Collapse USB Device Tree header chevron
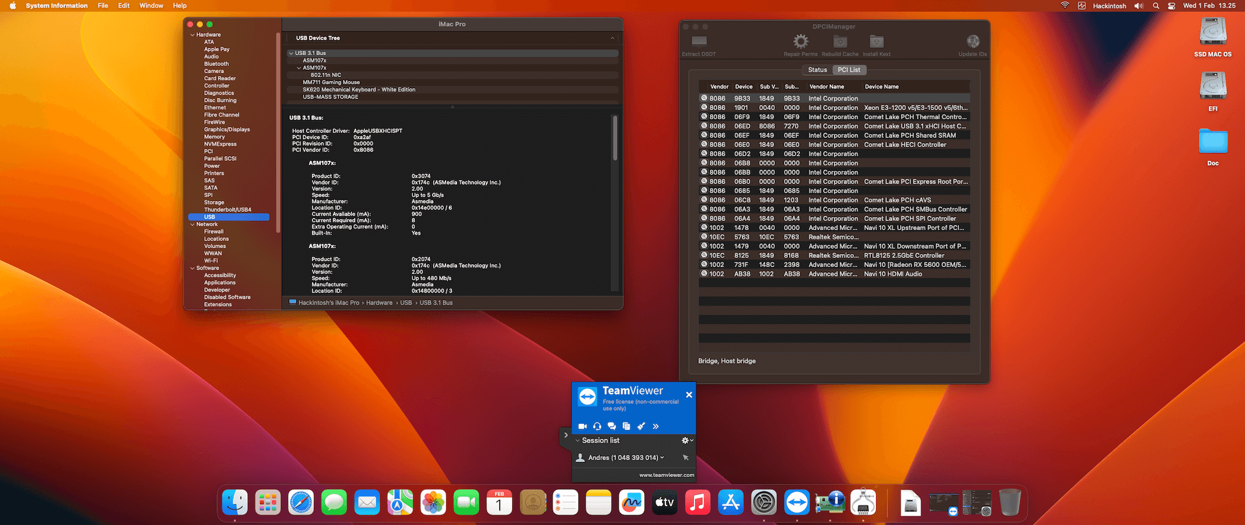Image resolution: width=1245 pixels, height=525 pixels. click(x=612, y=38)
